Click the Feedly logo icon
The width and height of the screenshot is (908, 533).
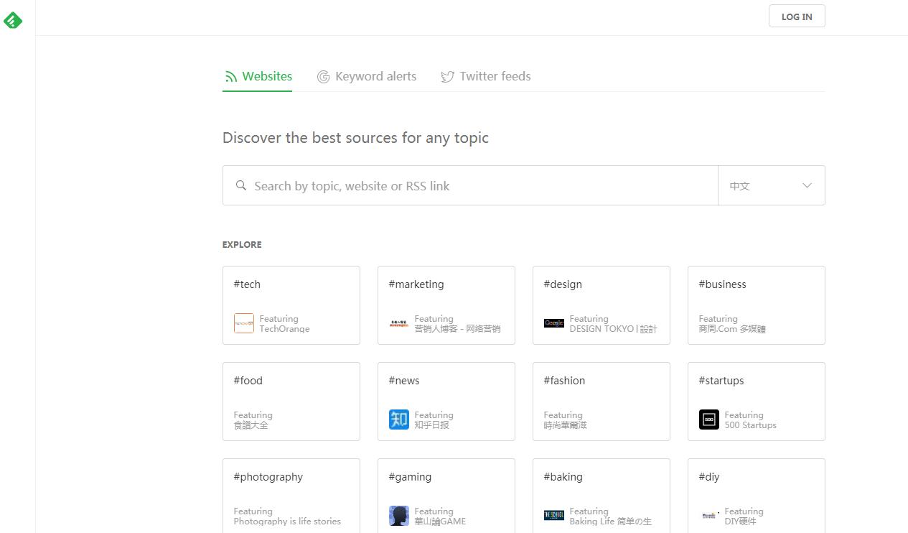click(x=13, y=21)
